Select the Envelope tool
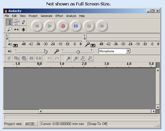The height and width of the screenshot is (131, 165). pos(16,22)
